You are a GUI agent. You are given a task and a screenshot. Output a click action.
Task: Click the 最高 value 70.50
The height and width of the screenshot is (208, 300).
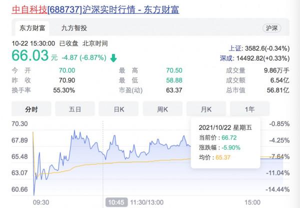point(174,70)
